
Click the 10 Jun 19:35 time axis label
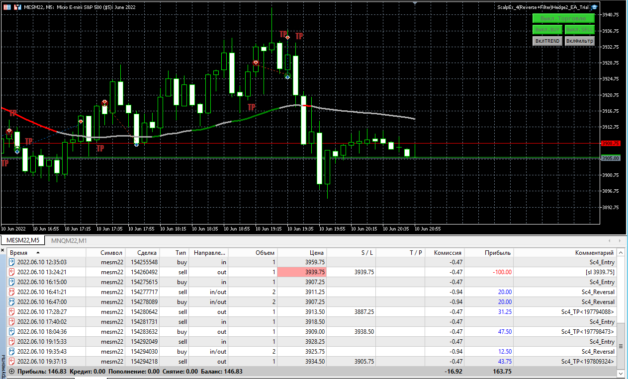coord(300,229)
